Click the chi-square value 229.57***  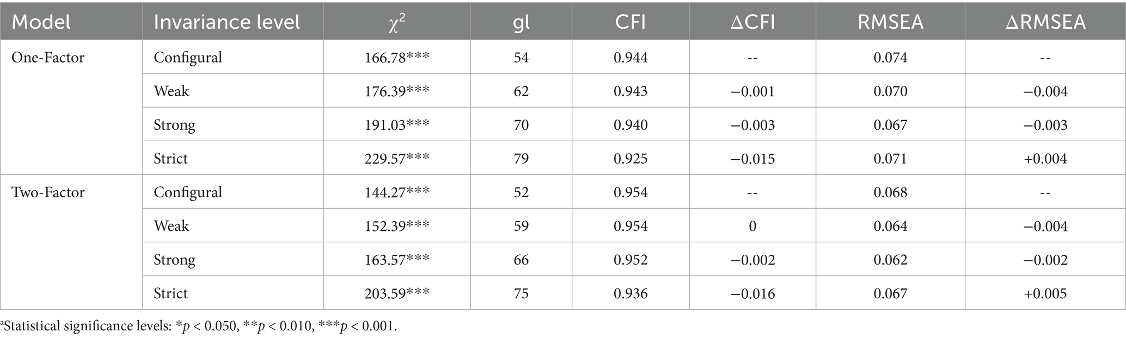click(397, 159)
